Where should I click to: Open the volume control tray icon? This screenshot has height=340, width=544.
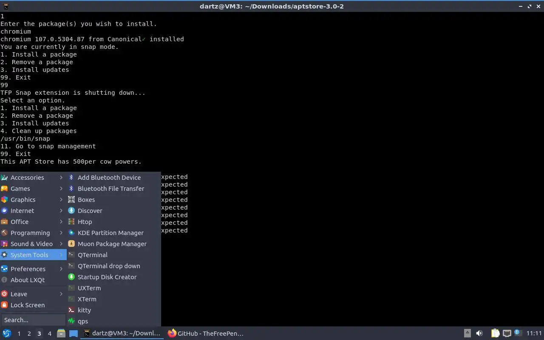pyautogui.click(x=479, y=333)
